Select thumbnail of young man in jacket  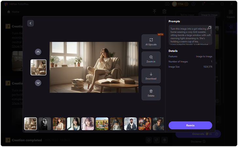pos(158,124)
